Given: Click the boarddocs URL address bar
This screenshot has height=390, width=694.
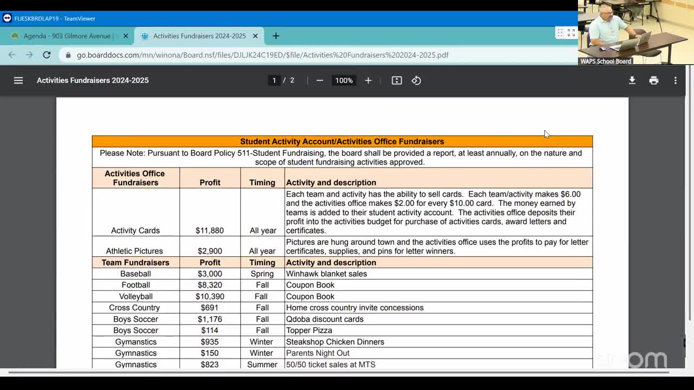Looking at the screenshot, I should point(262,55).
